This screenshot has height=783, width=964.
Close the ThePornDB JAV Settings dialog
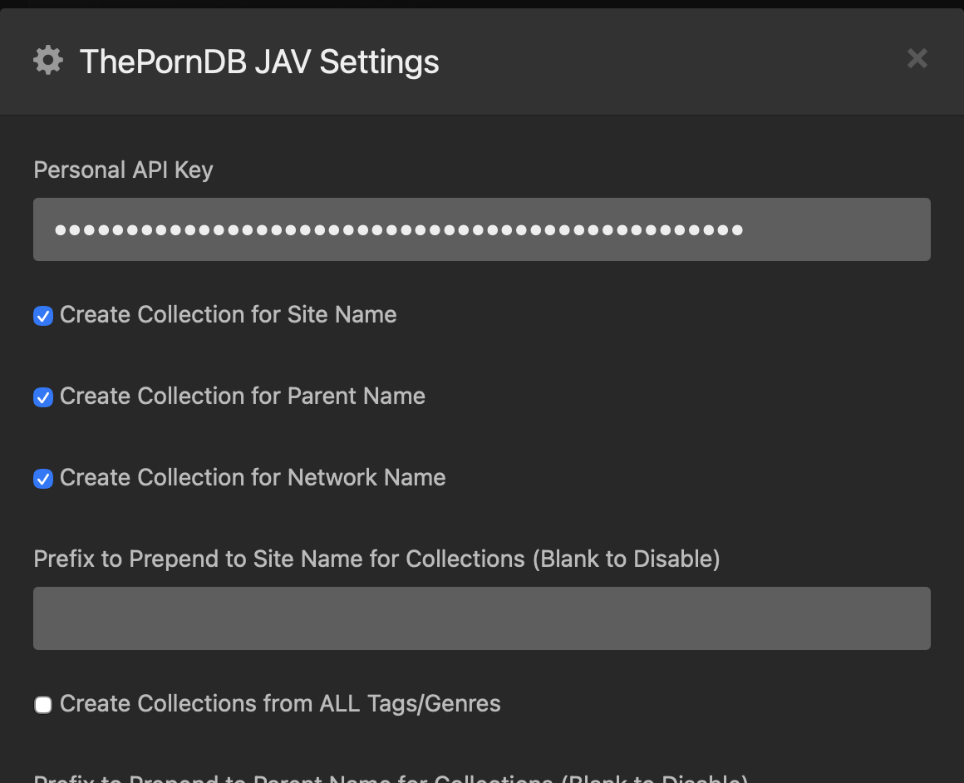pos(917,58)
